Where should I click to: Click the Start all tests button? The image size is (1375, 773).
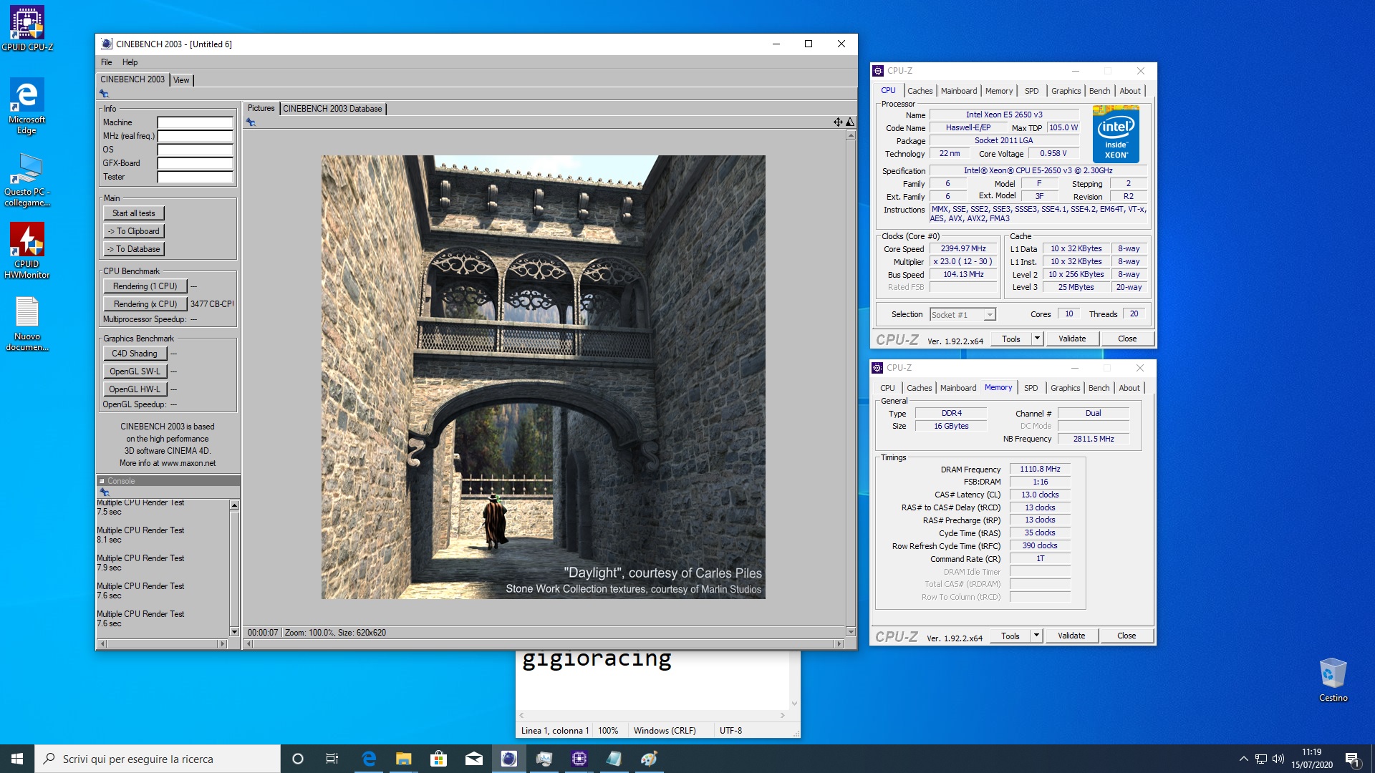(x=133, y=213)
